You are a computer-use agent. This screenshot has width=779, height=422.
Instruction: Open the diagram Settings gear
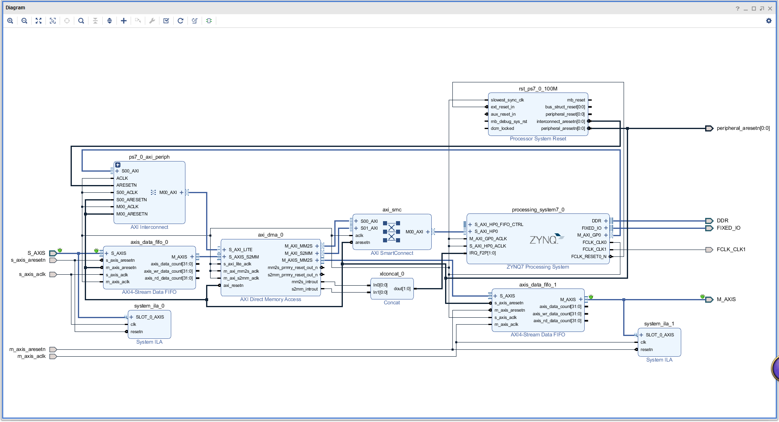tap(769, 21)
